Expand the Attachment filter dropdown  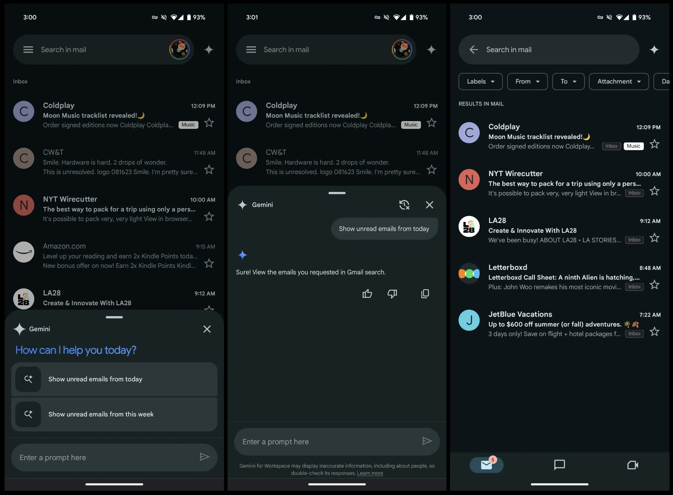pyautogui.click(x=619, y=82)
